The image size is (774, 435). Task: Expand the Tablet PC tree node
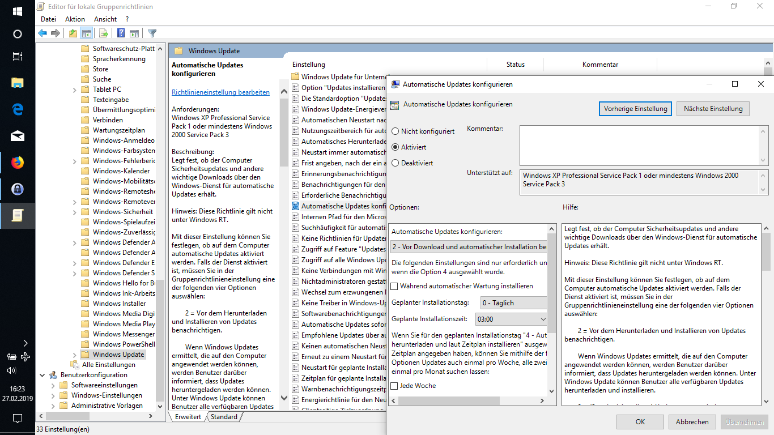click(75, 89)
